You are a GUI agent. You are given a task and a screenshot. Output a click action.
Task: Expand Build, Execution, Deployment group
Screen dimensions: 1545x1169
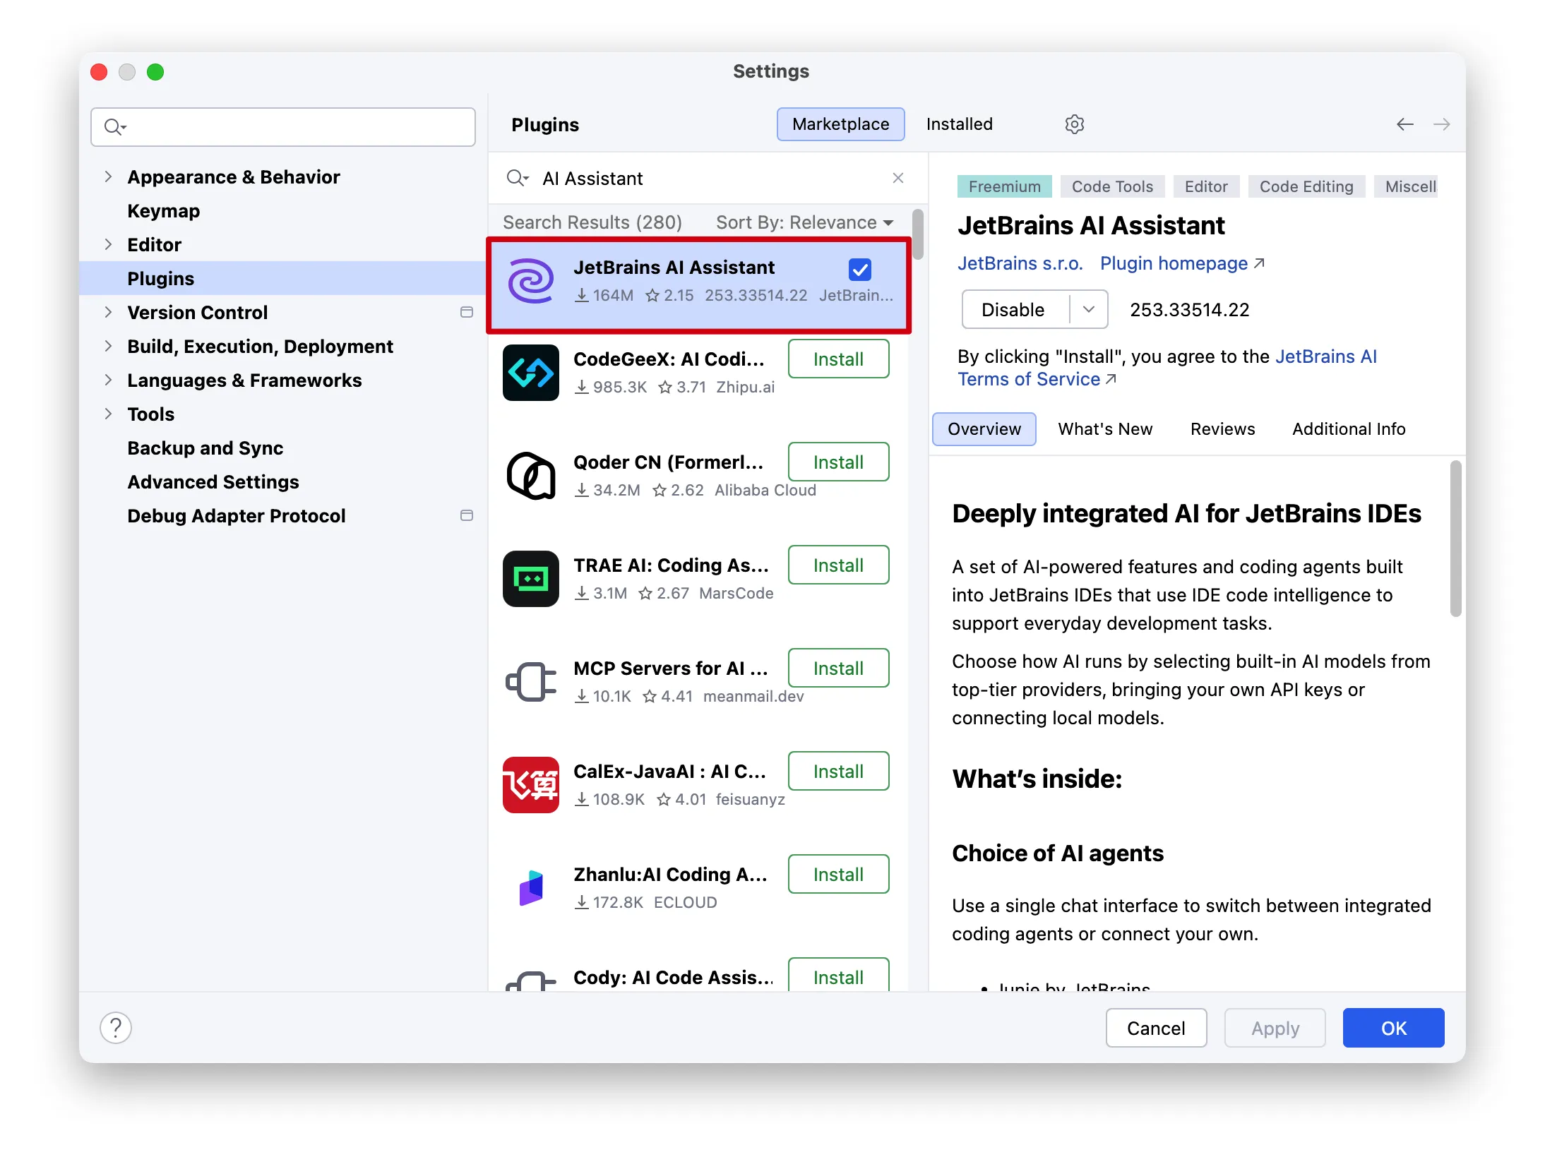click(x=108, y=346)
